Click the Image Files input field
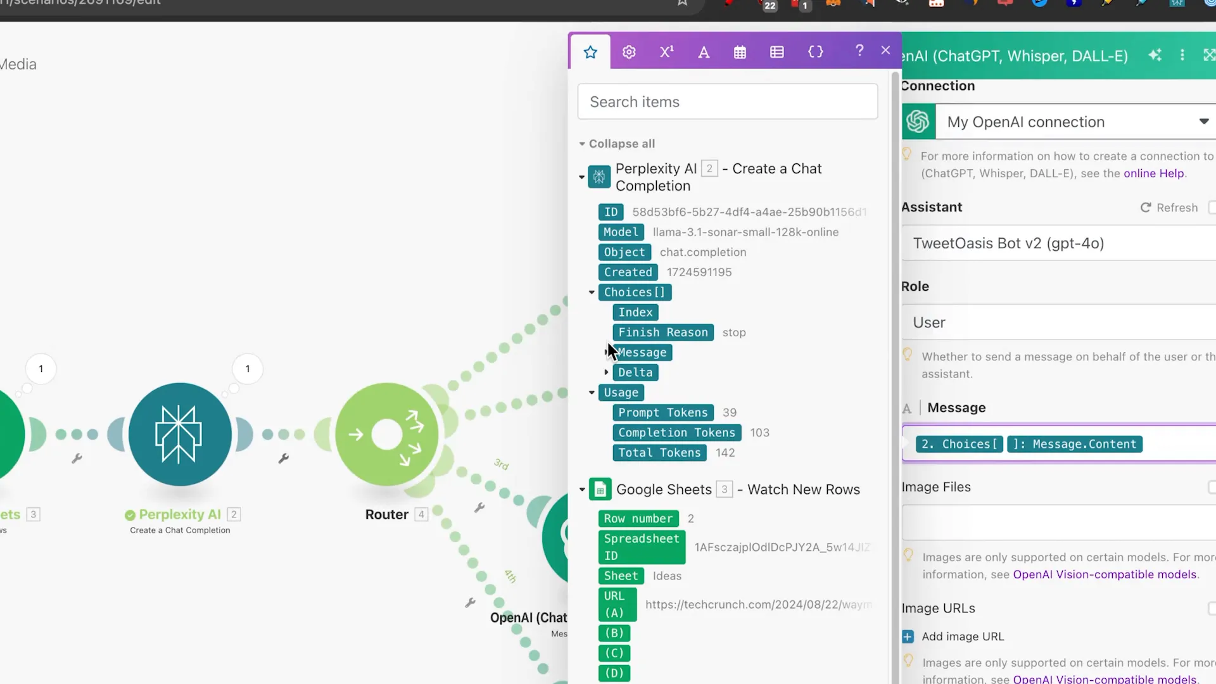Screen dimensions: 1216x684 (x=1059, y=522)
